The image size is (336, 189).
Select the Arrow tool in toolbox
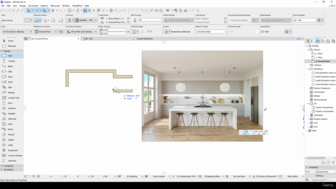tap(10, 41)
